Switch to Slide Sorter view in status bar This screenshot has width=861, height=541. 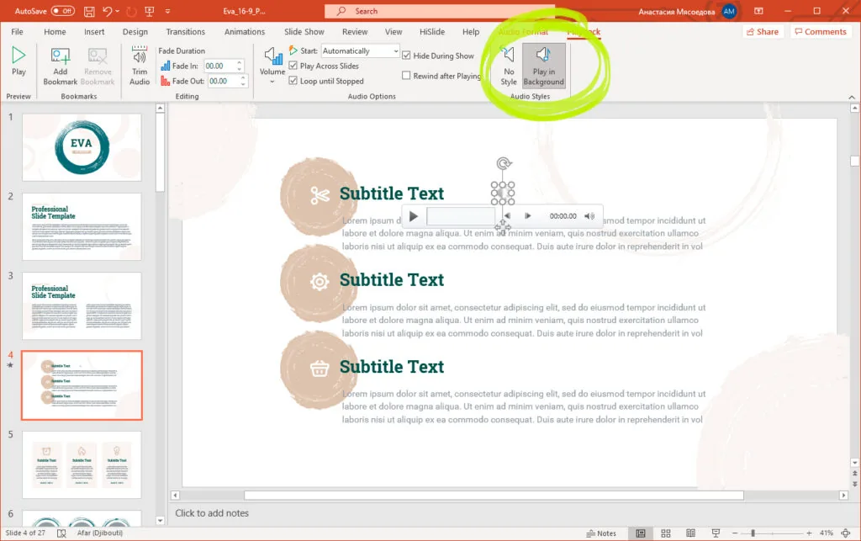click(666, 533)
